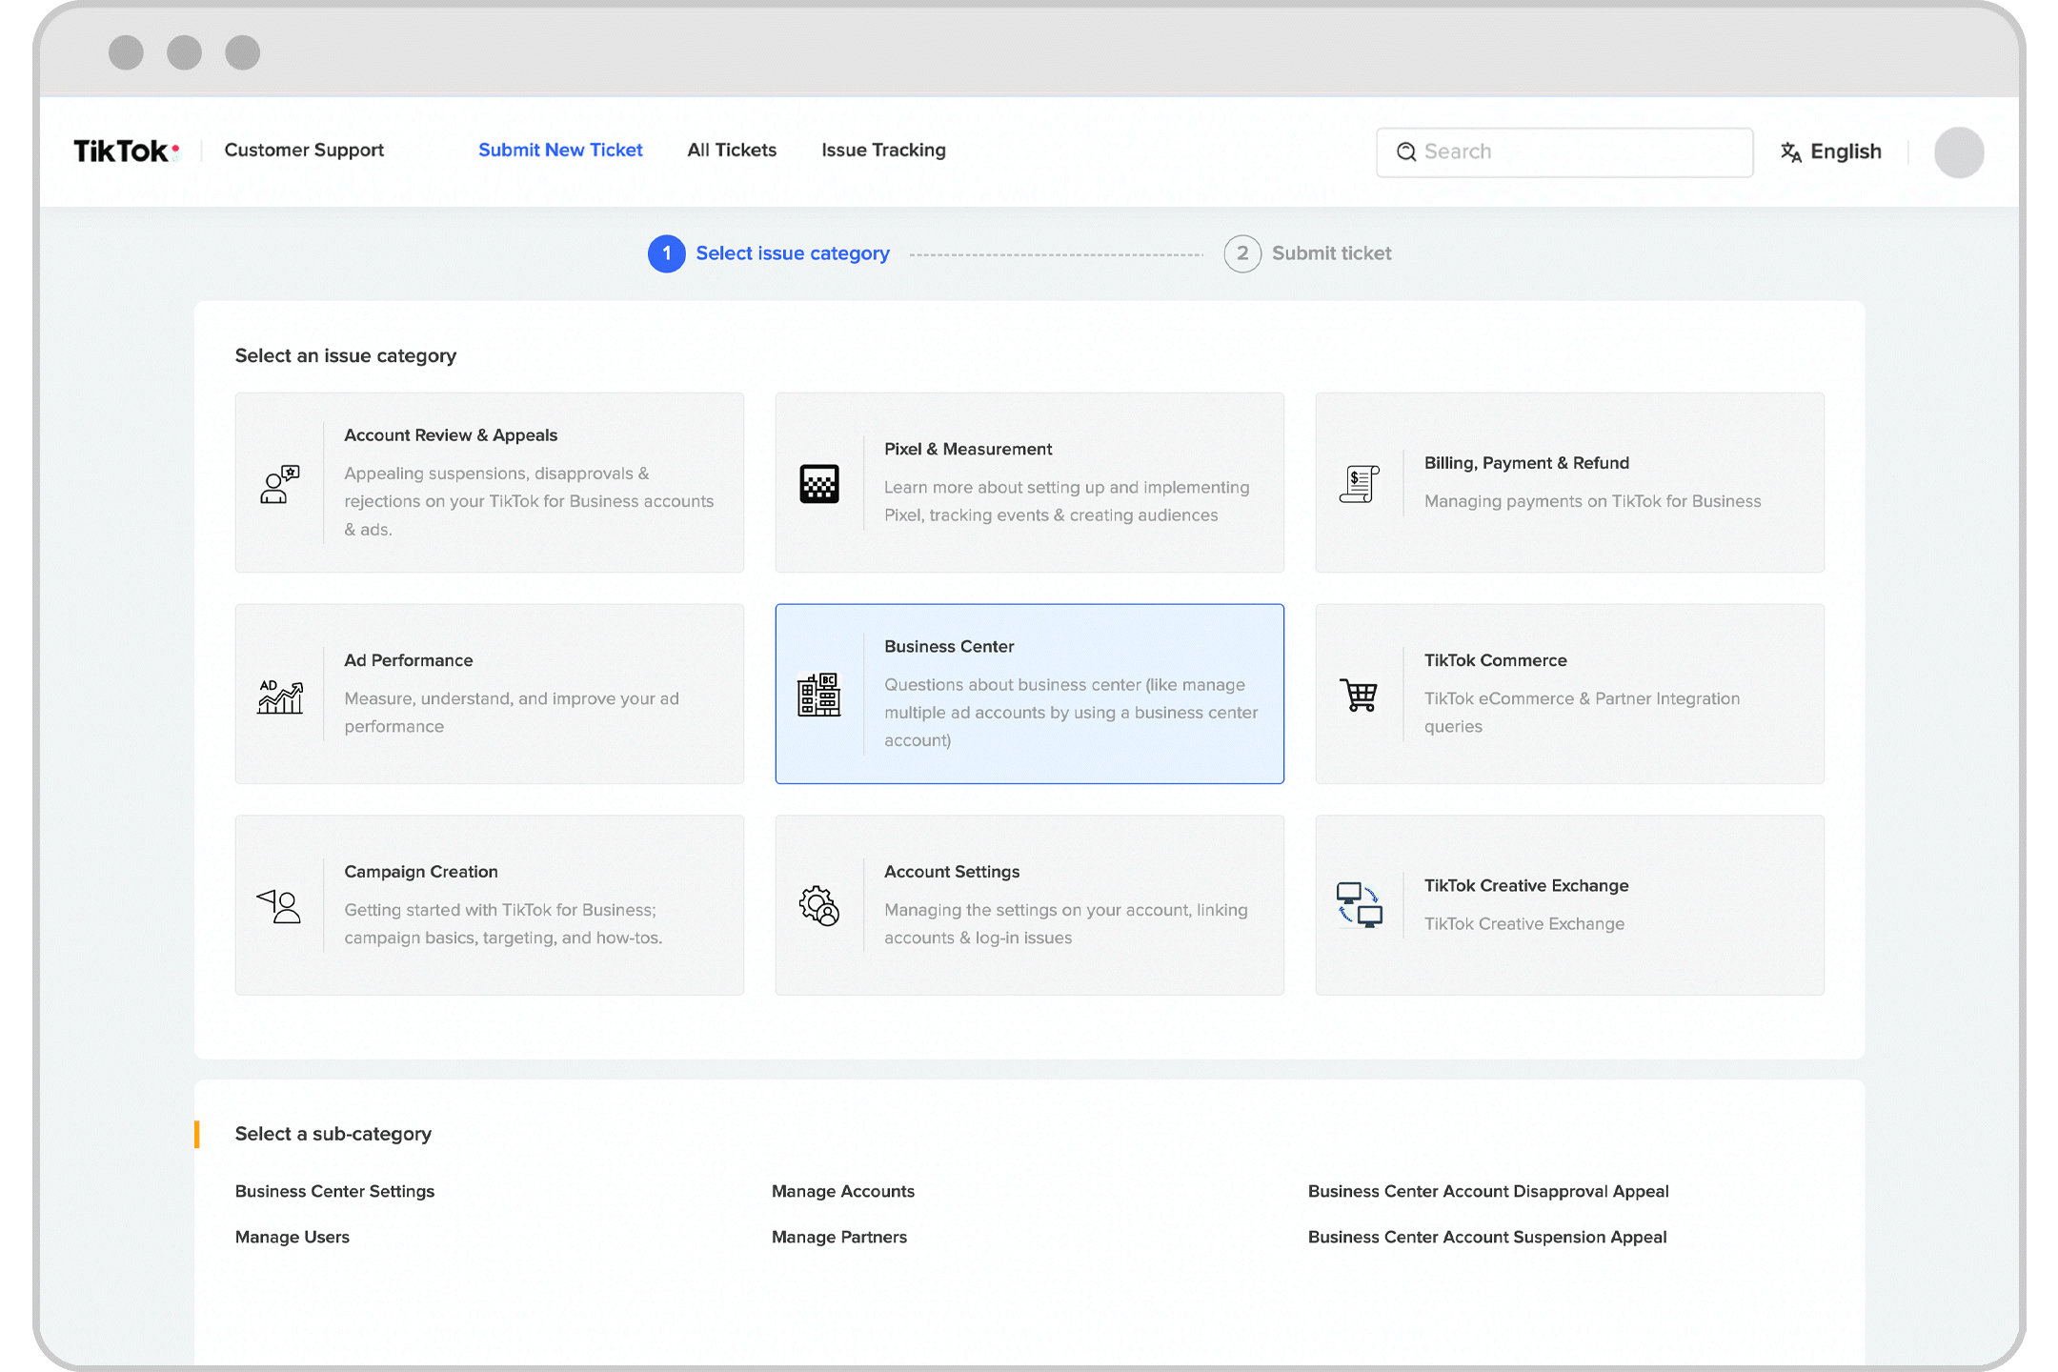Select Business Center Settings sub-category
This screenshot has width=2058, height=1372.
tap(333, 1191)
